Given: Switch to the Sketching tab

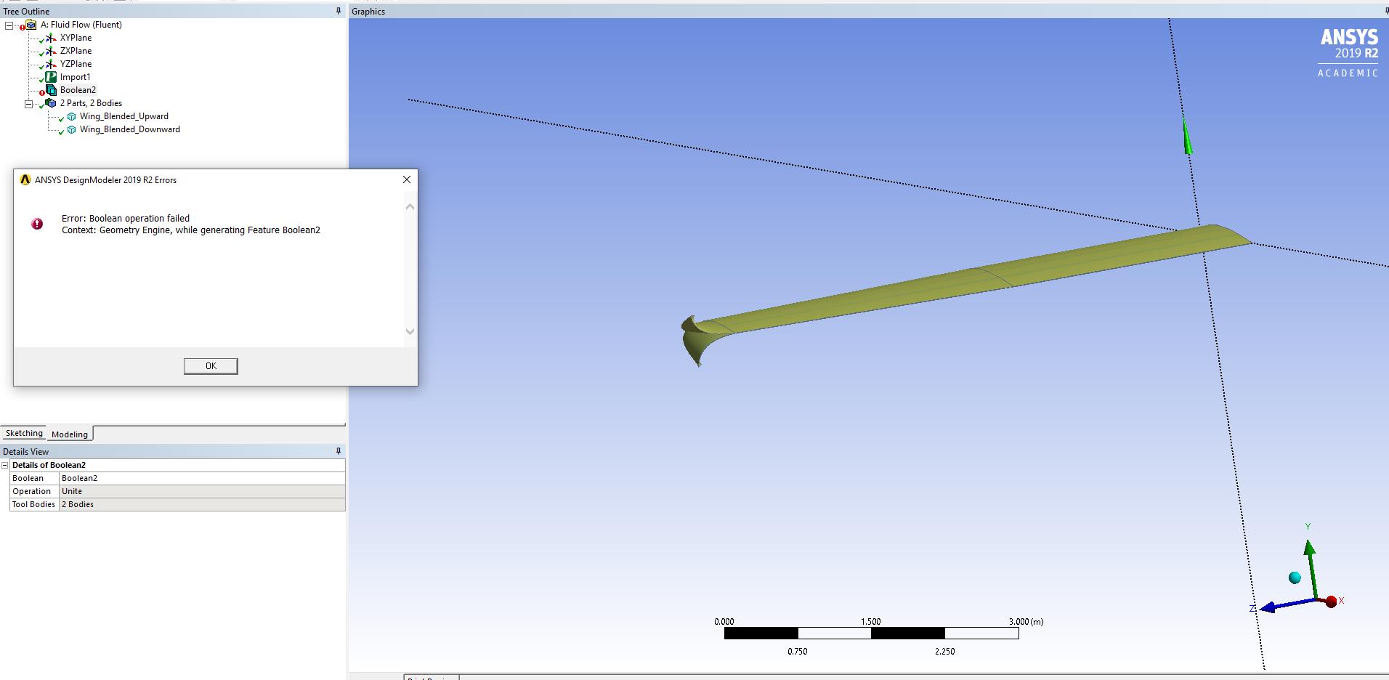Looking at the screenshot, I should tap(24, 433).
